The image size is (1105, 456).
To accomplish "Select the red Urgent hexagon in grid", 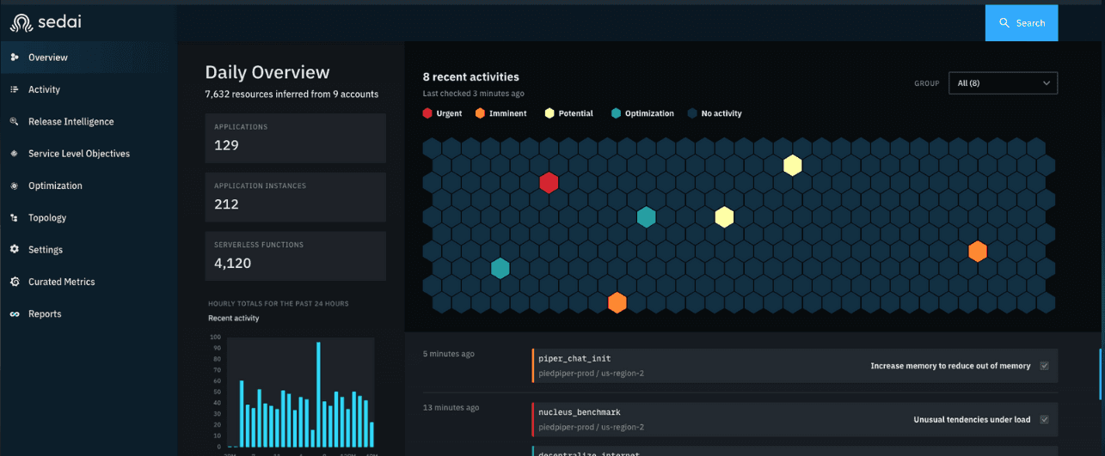I will pyautogui.click(x=549, y=182).
